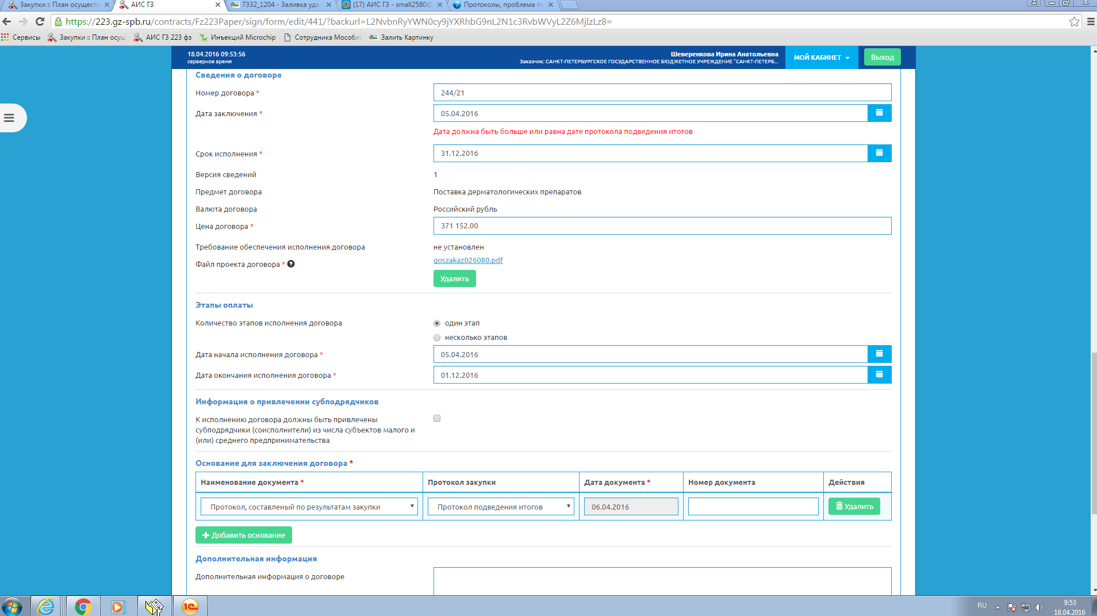Go back in browser history
This screenshot has width=1097, height=616.
click(x=7, y=22)
